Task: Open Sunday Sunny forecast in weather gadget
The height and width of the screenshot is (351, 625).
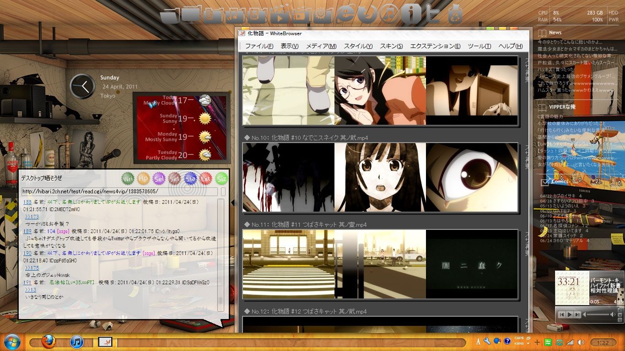Action: [185, 119]
